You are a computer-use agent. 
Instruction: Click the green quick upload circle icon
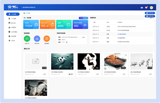point(27,39)
